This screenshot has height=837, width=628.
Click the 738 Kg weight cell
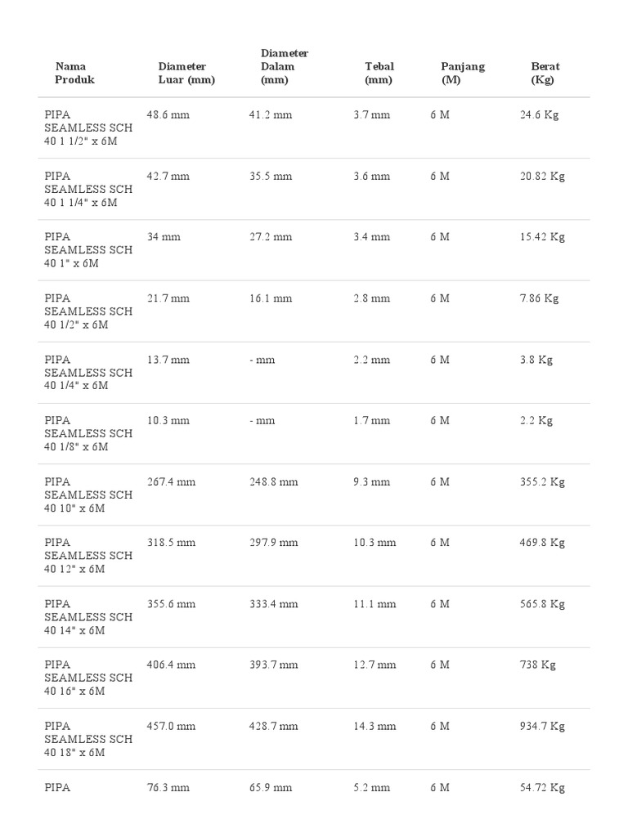[538, 665]
